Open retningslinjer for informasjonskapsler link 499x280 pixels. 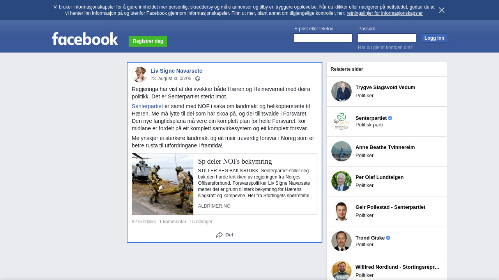click(x=384, y=13)
